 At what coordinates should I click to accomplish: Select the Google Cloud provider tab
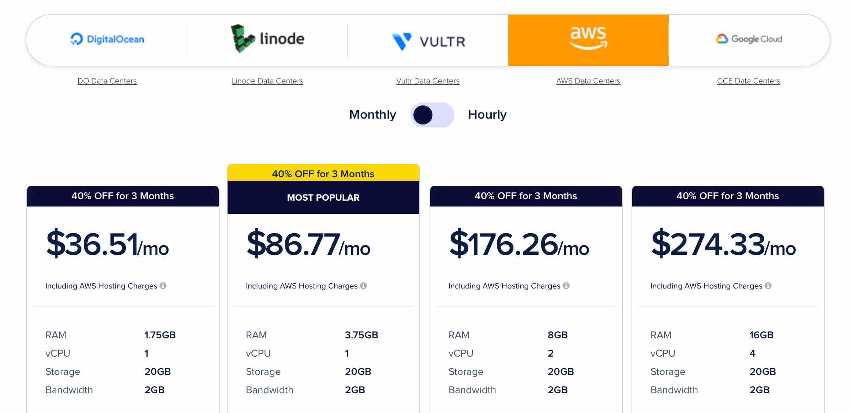(x=749, y=40)
